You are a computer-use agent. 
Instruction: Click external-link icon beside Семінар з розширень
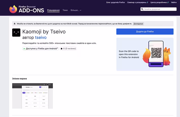[147, 2]
